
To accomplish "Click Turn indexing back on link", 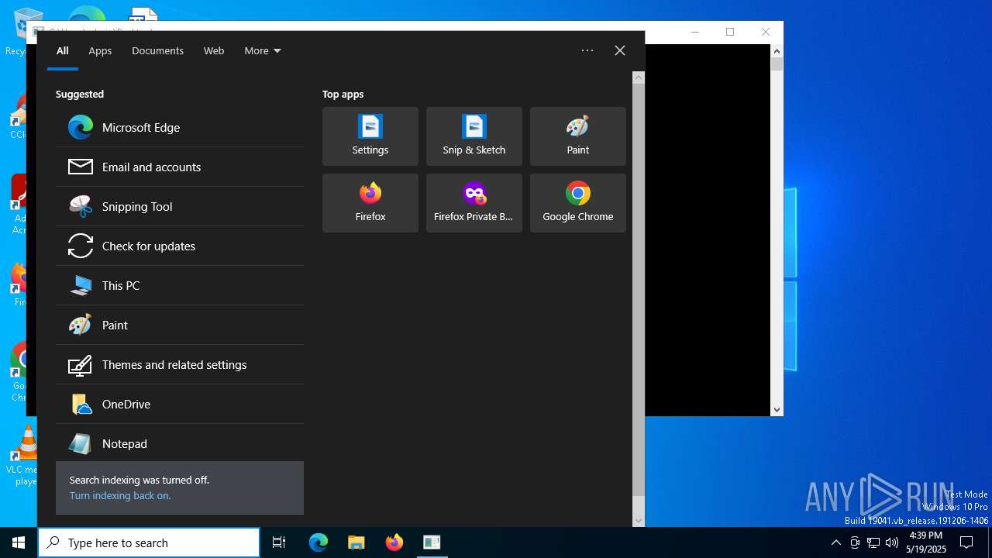I will click(120, 495).
